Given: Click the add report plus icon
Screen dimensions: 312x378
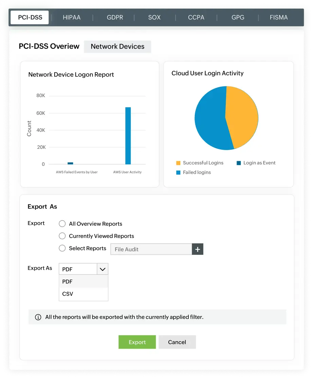Looking at the screenshot, I should tap(198, 249).
